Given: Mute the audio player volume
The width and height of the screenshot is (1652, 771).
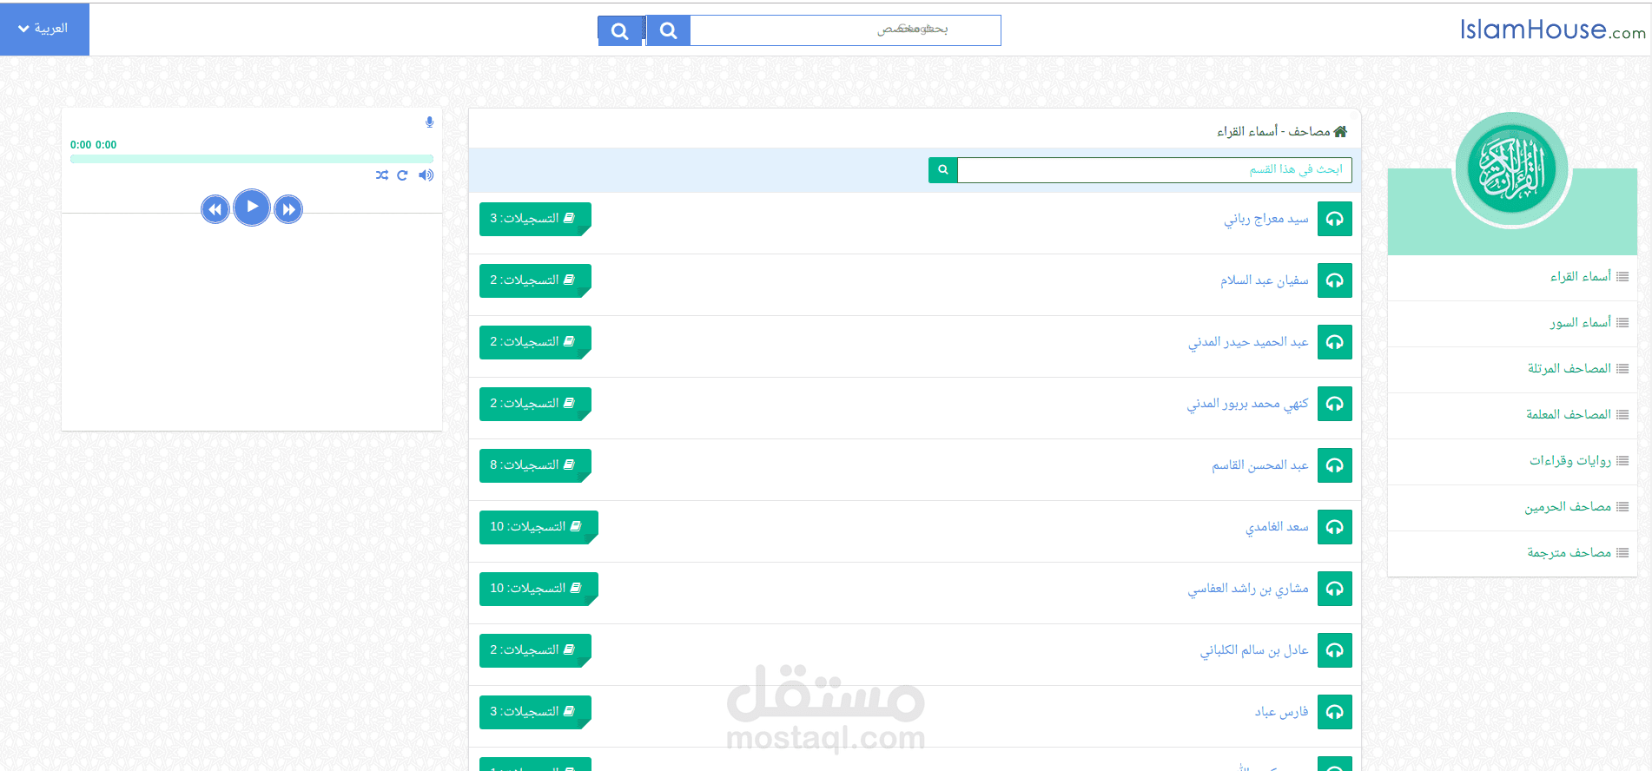Looking at the screenshot, I should coord(426,175).
